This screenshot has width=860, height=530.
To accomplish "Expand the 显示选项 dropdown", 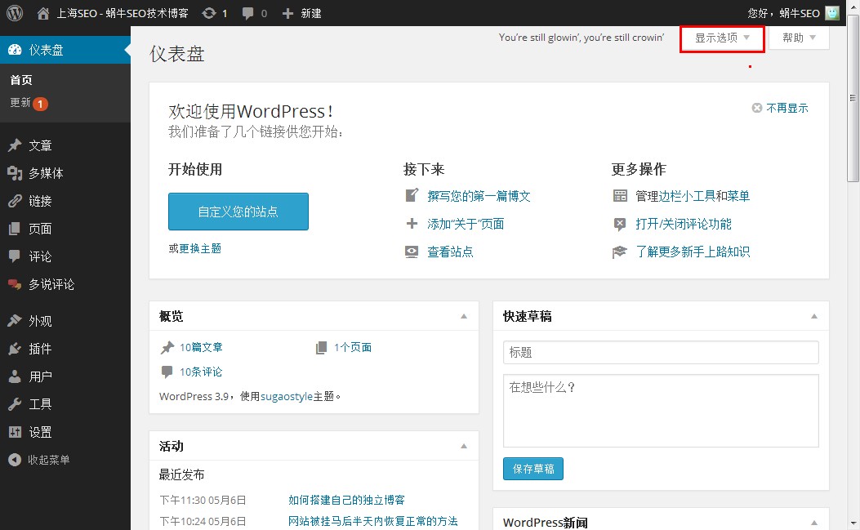I will (722, 38).
